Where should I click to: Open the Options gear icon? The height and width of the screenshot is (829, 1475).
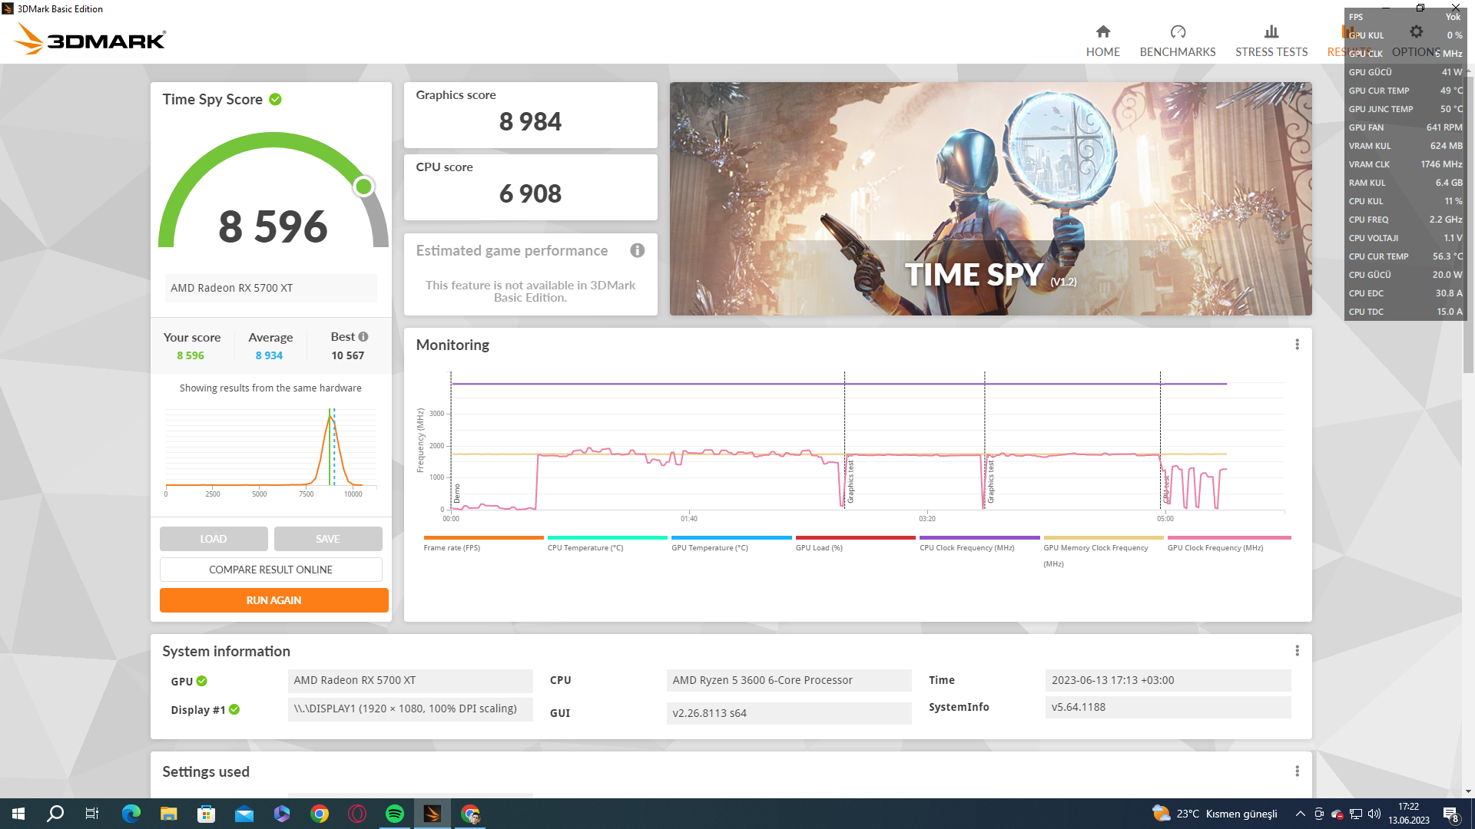click(1416, 31)
